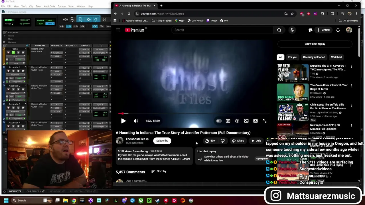Screen dimensions: 365x205
Task: Open YouTube player settings gear
Action: pos(237,121)
